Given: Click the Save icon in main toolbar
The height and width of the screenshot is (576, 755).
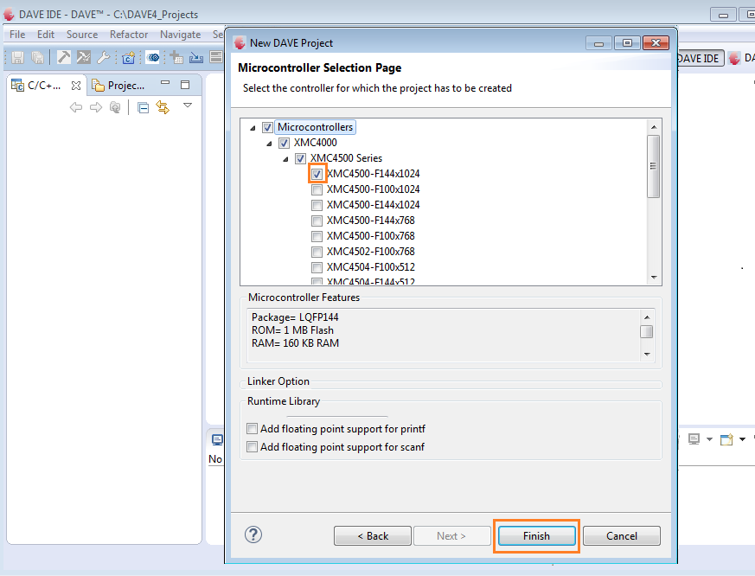Looking at the screenshot, I should point(18,58).
